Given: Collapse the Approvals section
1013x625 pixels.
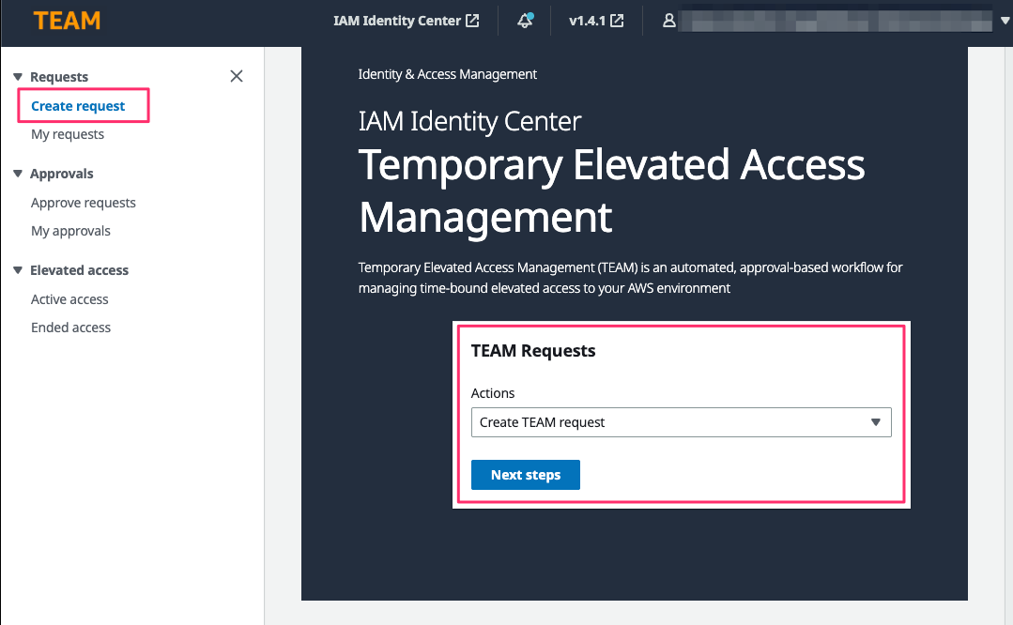Looking at the screenshot, I should 18,174.
